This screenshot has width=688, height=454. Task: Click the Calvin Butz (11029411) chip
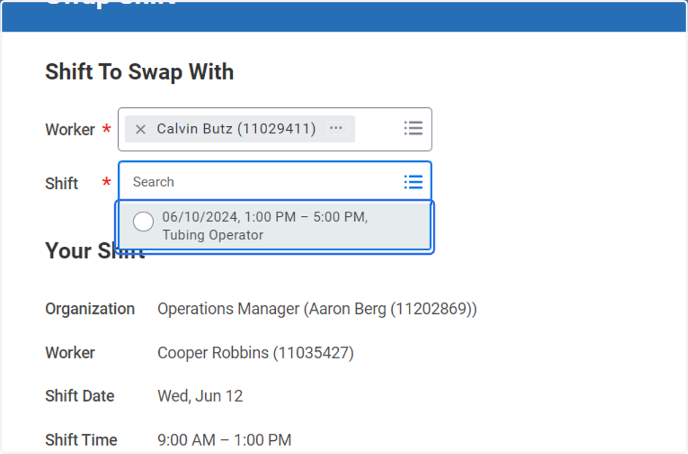point(240,129)
